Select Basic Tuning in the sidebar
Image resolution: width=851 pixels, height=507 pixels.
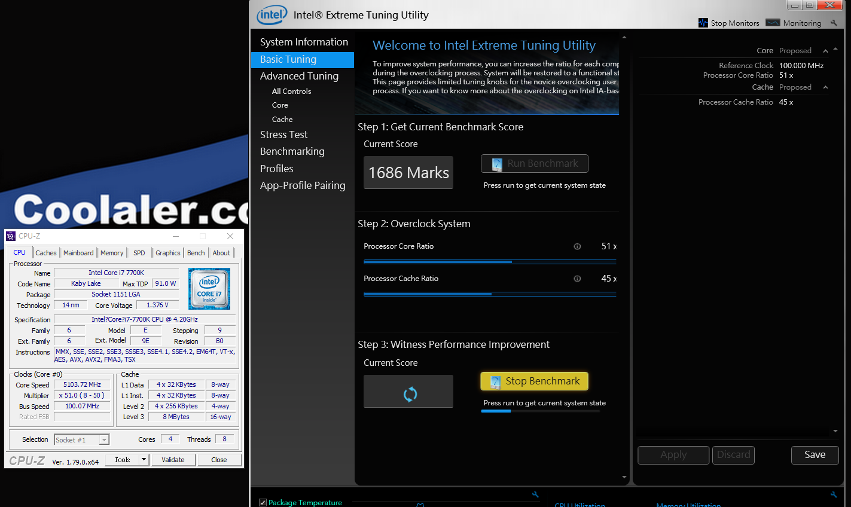(303, 60)
